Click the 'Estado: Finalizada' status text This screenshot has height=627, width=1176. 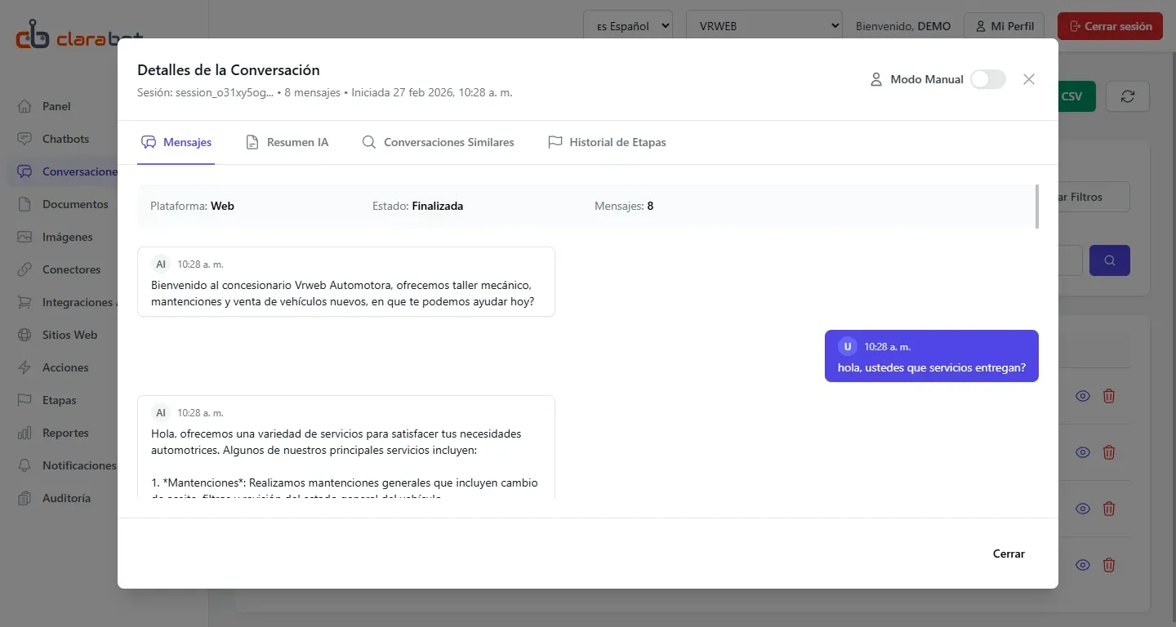point(417,206)
